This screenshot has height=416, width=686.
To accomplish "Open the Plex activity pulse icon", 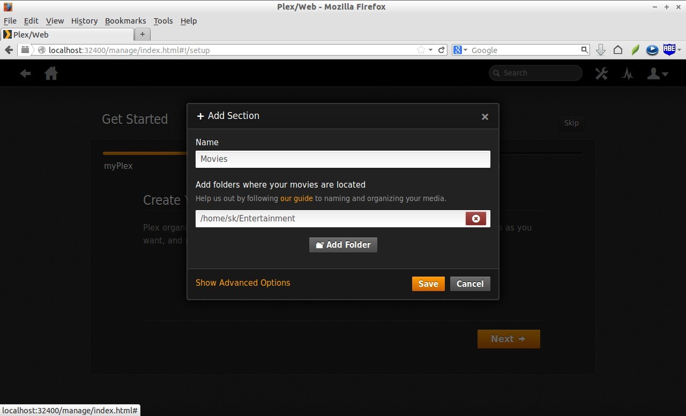I will tap(628, 73).
